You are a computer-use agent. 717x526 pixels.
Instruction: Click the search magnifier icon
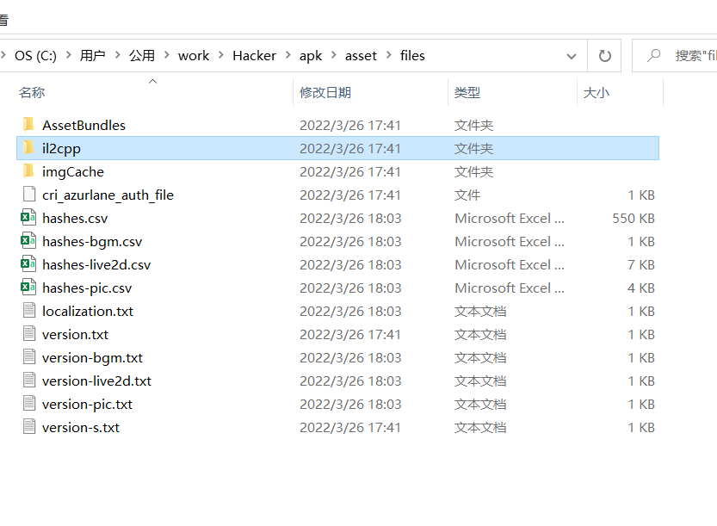654,56
